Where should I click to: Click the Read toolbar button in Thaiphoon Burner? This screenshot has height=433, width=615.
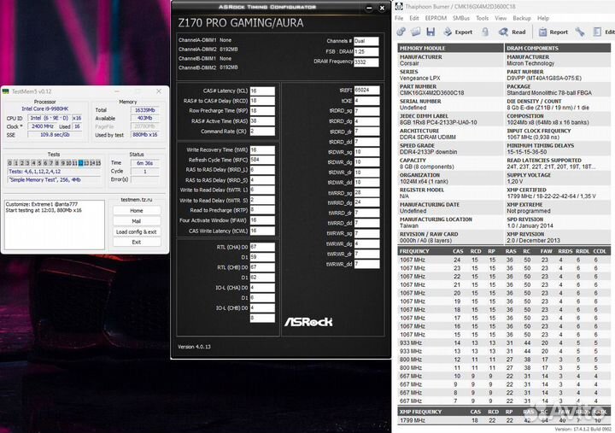pos(512,32)
